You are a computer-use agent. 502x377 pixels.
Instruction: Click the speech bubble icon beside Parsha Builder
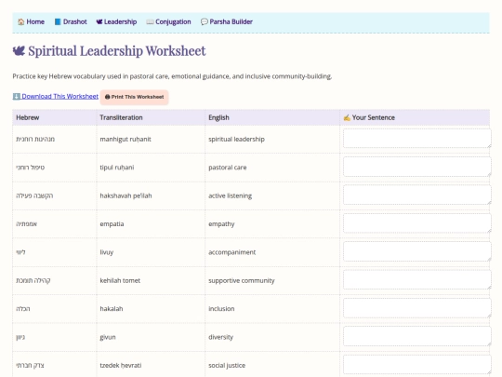205,21
